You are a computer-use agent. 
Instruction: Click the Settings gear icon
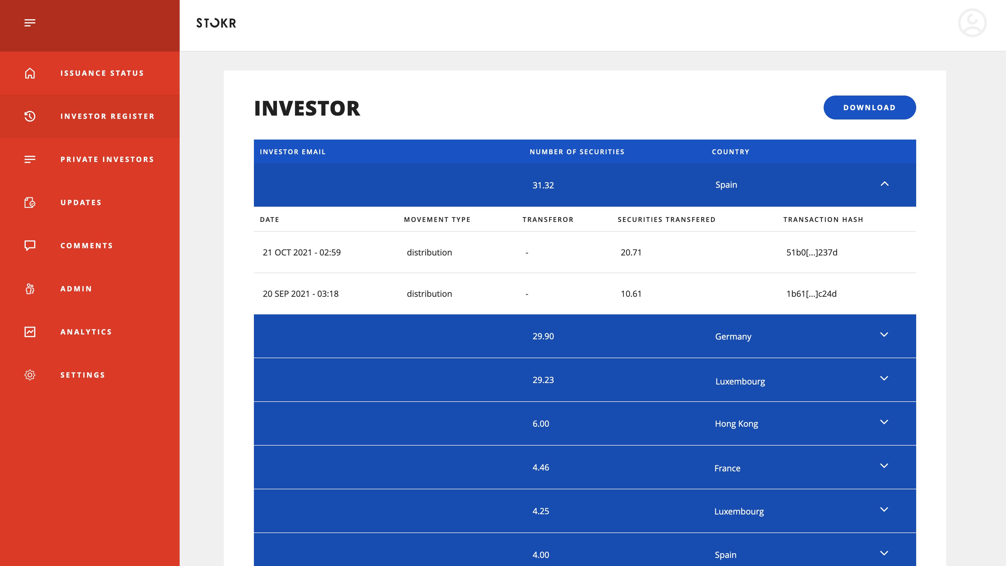pyautogui.click(x=30, y=375)
